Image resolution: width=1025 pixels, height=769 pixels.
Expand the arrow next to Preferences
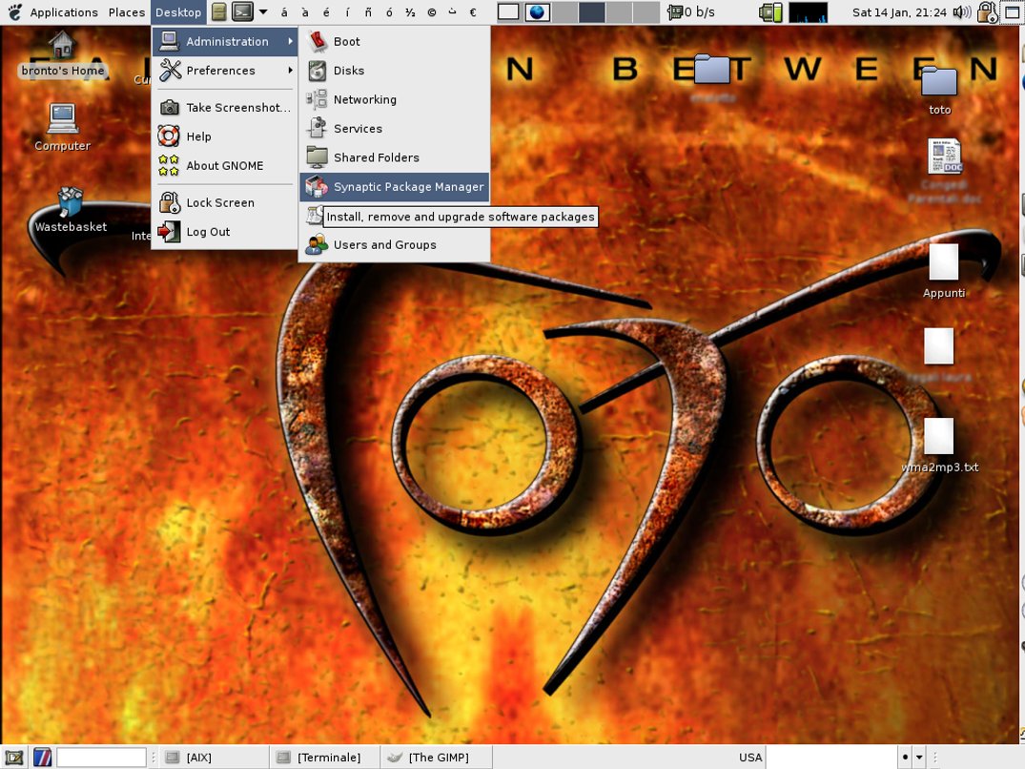pos(290,70)
